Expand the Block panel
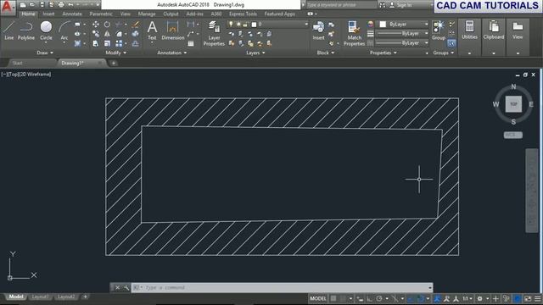Image resolution: width=543 pixels, height=305 pixels. pyautogui.click(x=326, y=53)
